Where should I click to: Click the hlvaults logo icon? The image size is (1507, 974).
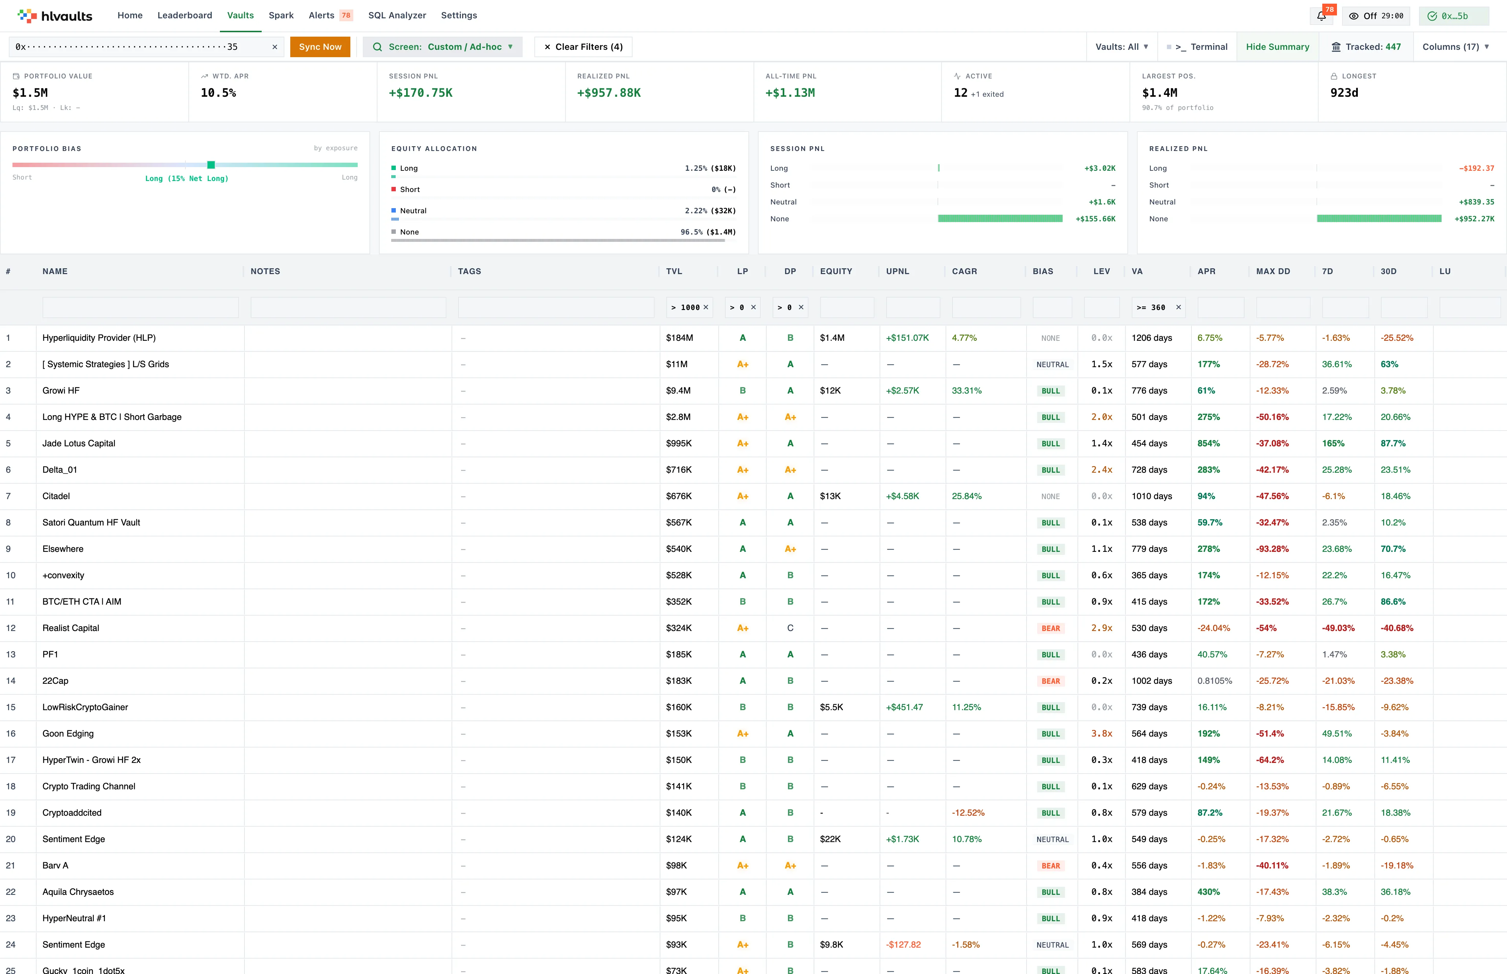coord(27,16)
